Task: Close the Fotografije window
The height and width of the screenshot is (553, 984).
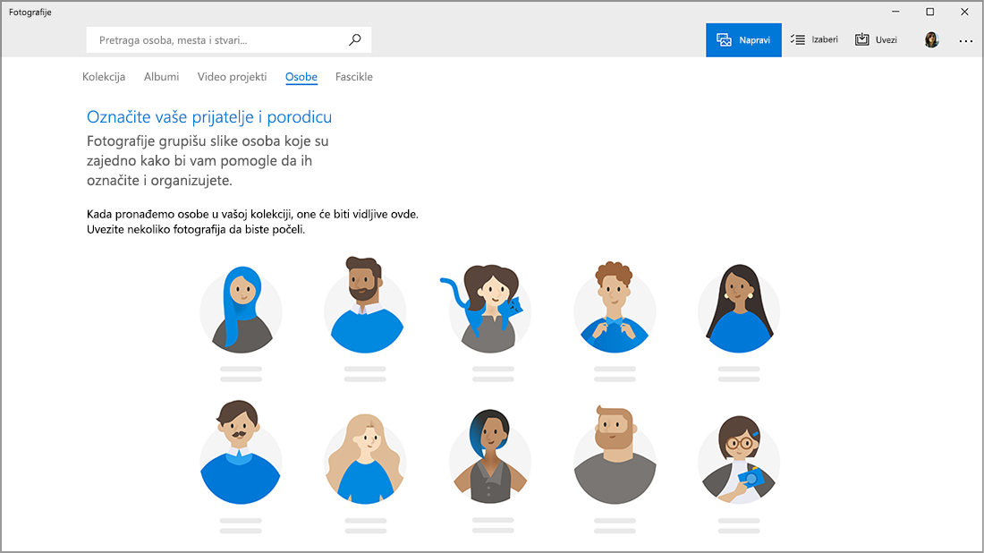Action: tap(964, 12)
